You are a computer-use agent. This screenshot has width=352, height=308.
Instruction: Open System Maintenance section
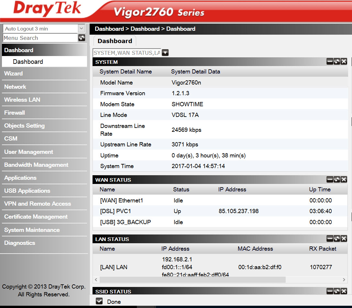coord(32,230)
